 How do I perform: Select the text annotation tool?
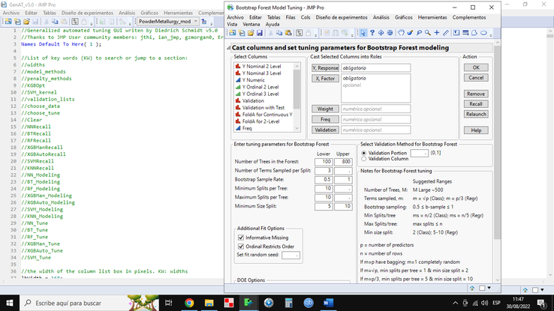tap(456, 33)
